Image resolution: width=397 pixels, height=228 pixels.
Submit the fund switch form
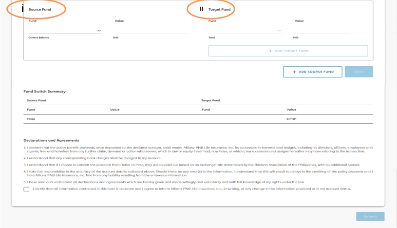click(x=370, y=216)
